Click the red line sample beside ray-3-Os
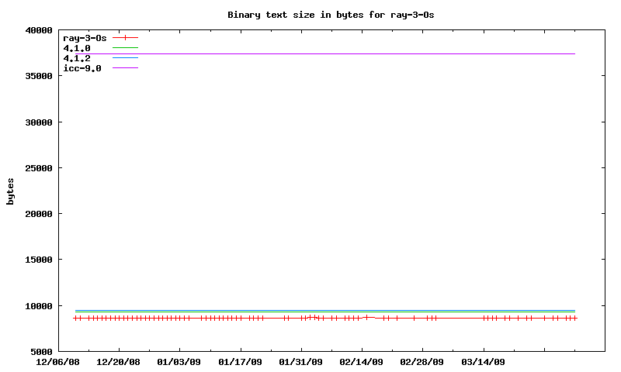This screenshot has height=372, width=621. click(x=125, y=38)
